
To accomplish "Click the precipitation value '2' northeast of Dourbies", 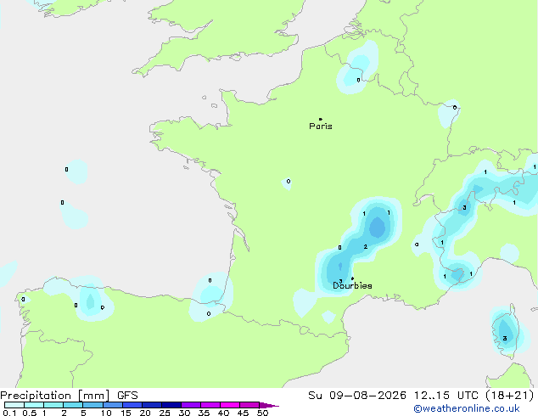I will click(366, 246).
